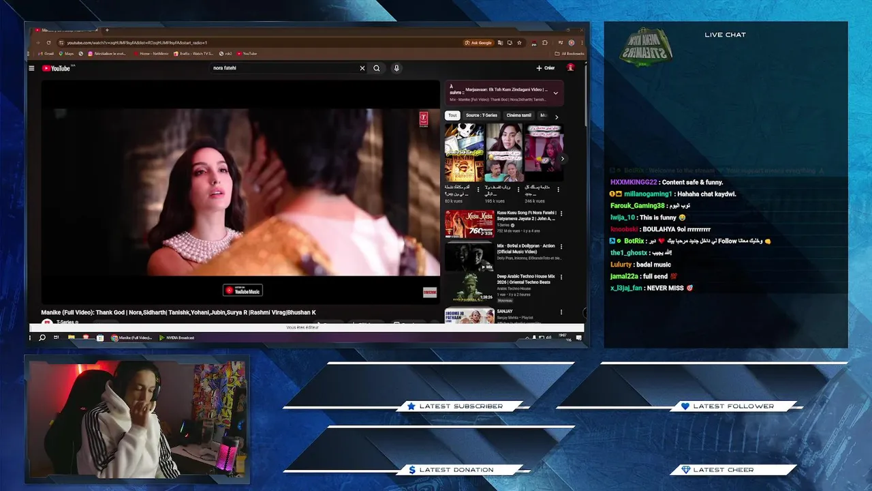Open the Chrome extensions puzzle icon

544,42
